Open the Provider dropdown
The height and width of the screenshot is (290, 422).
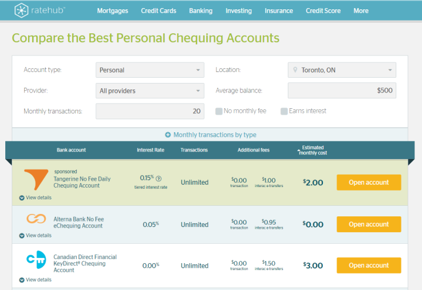(x=150, y=91)
